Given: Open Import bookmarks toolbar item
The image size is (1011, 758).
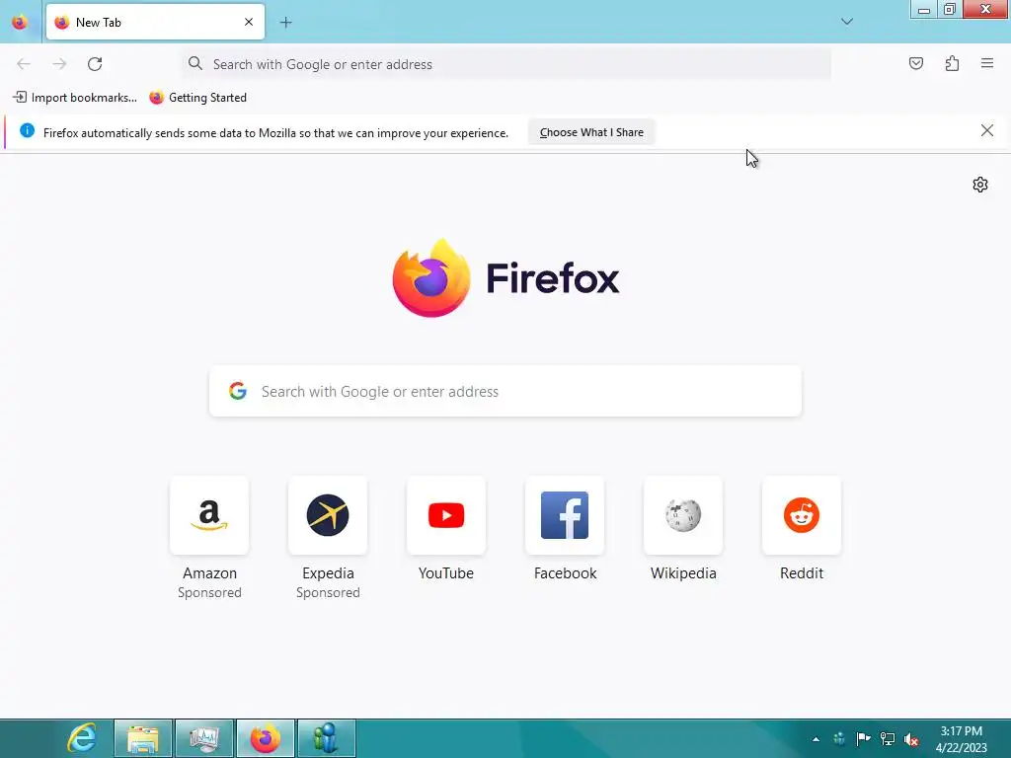Looking at the screenshot, I should [75, 98].
